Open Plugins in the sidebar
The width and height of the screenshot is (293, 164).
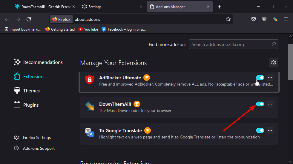(x=26, y=105)
